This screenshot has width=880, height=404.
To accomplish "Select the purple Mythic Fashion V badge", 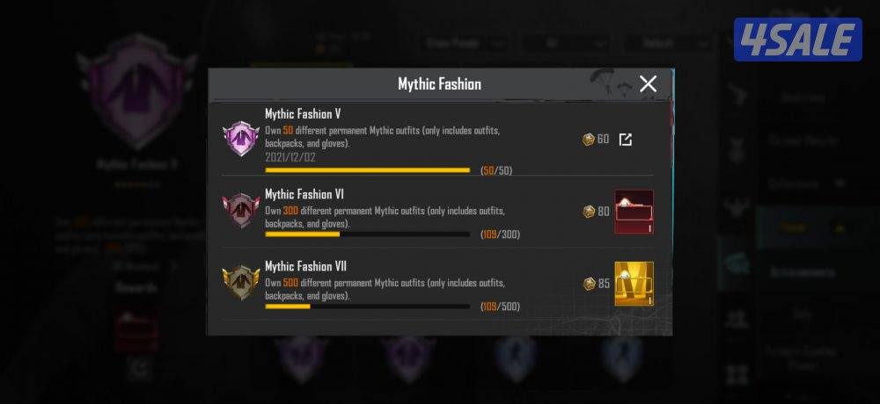I will [x=241, y=139].
